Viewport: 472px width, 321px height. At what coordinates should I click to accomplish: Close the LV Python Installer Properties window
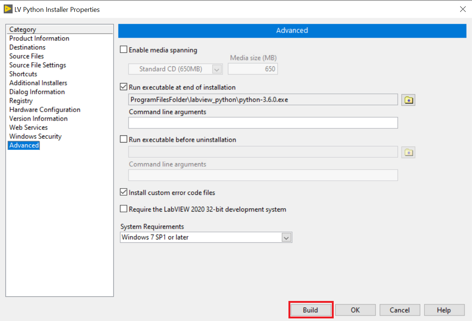pyautogui.click(x=463, y=9)
